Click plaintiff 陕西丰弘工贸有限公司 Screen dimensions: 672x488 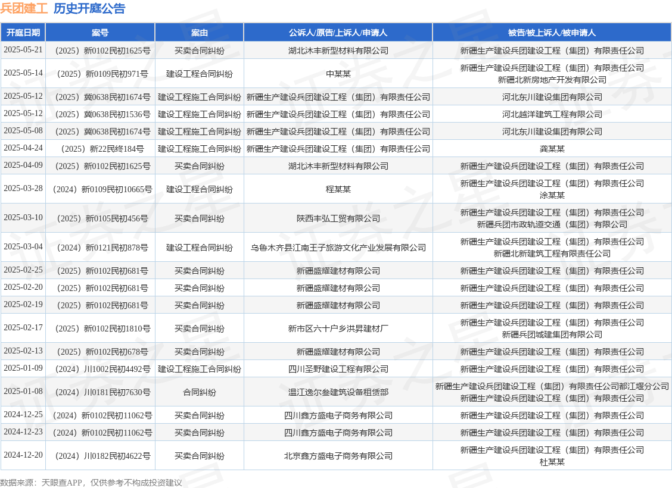[x=338, y=218]
